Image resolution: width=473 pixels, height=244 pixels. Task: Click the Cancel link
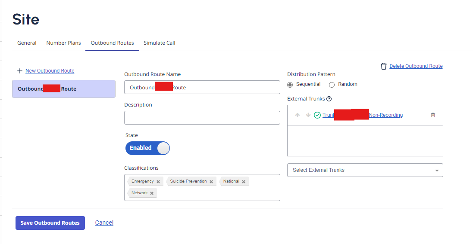coord(104,223)
